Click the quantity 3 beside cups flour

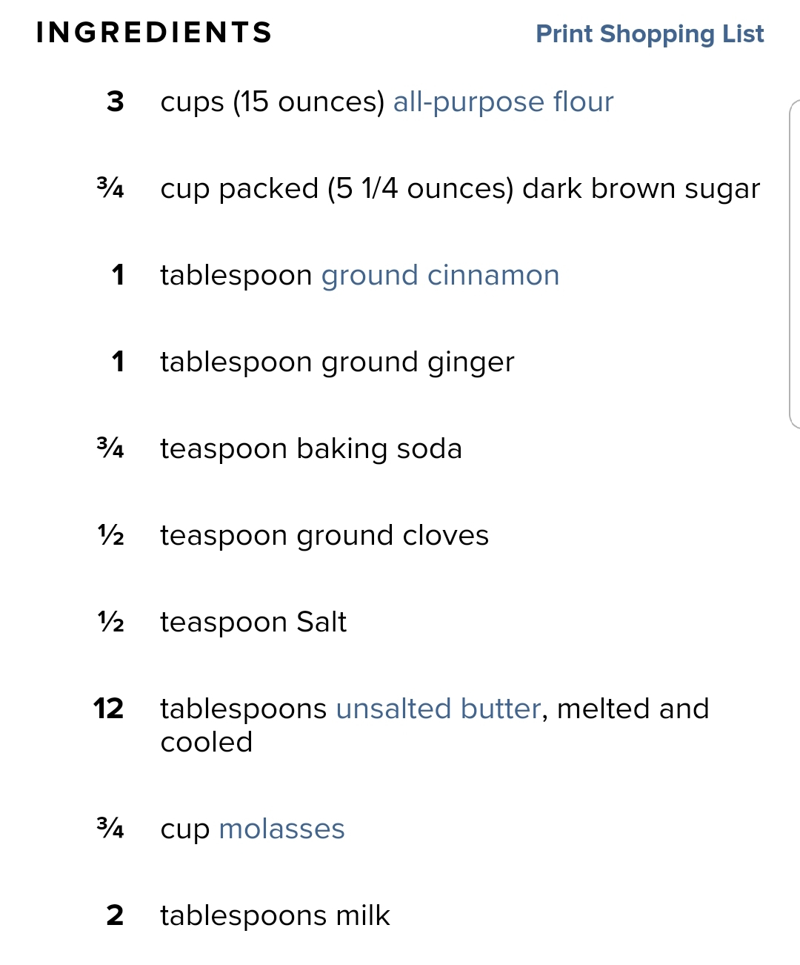115,102
